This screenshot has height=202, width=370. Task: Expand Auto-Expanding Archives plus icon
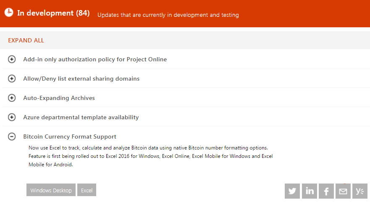tap(12, 98)
